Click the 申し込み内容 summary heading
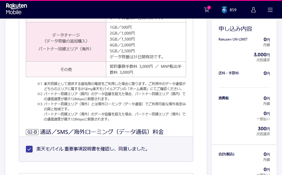Screen dimensions: 282x175 click(235, 29)
